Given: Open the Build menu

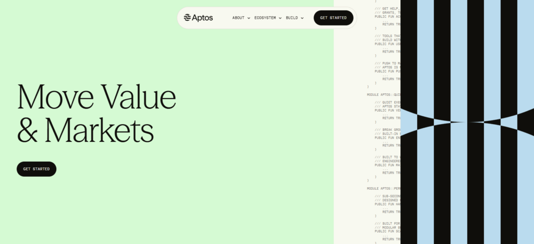Looking at the screenshot, I should 292,18.
